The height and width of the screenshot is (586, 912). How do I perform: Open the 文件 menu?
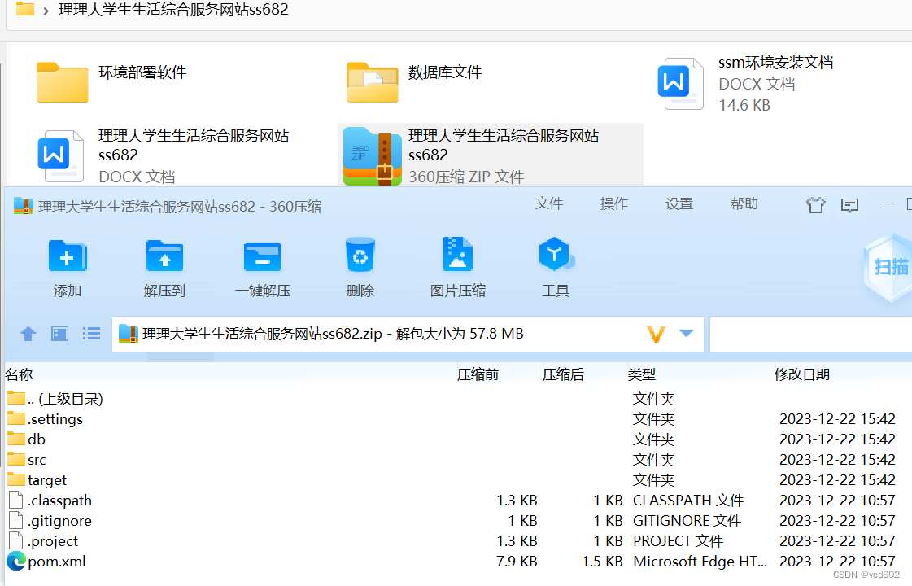(549, 203)
